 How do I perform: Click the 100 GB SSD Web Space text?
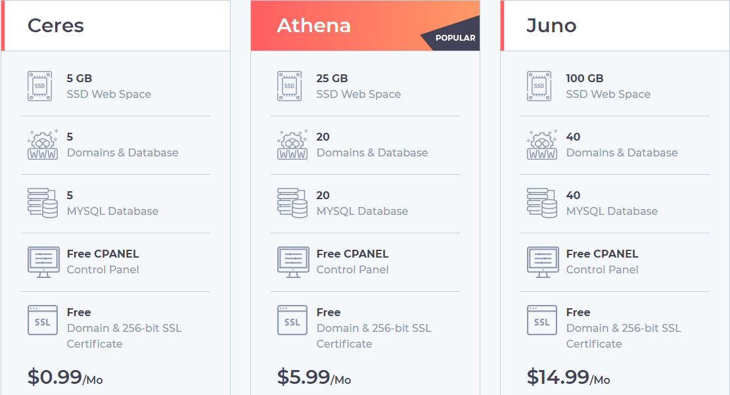coord(608,86)
